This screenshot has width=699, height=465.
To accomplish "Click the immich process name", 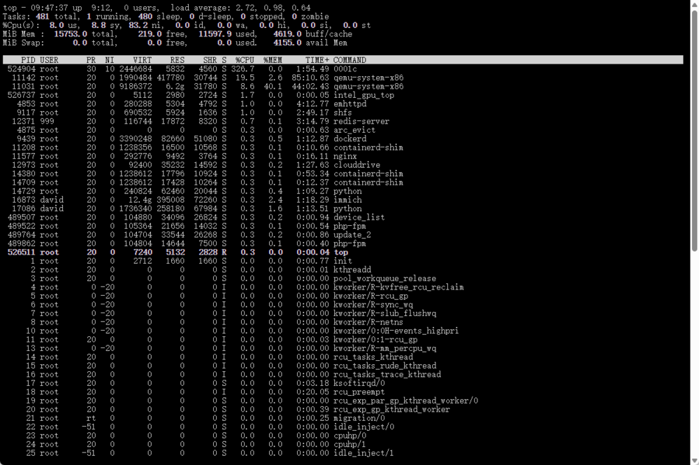I will (x=347, y=200).
